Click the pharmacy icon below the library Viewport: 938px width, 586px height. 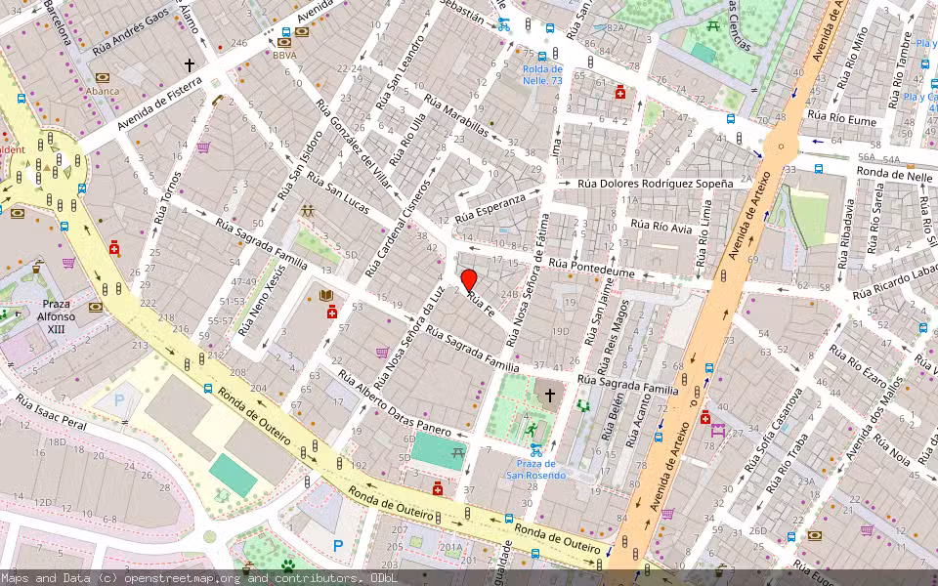click(332, 312)
